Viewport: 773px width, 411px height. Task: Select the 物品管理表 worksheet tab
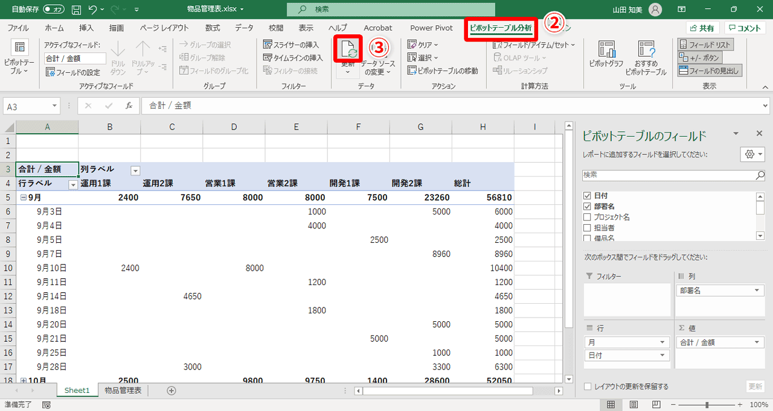[123, 391]
